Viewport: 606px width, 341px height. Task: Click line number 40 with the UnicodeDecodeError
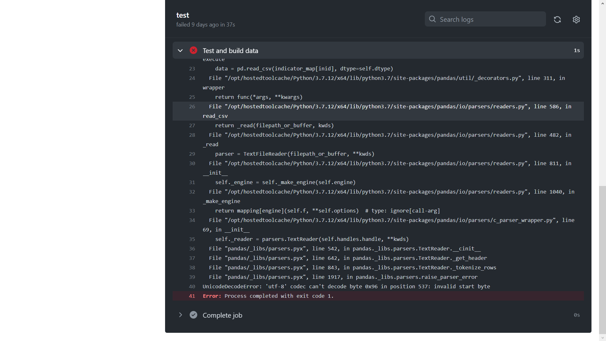pos(192,286)
